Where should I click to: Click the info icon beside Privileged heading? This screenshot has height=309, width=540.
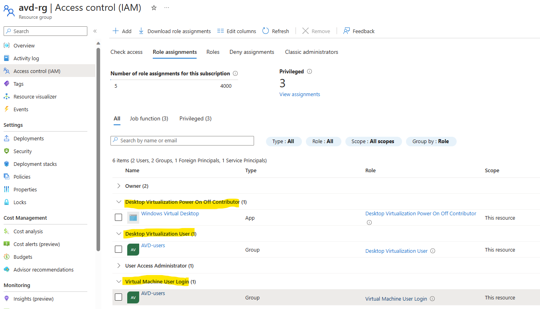[x=309, y=72]
